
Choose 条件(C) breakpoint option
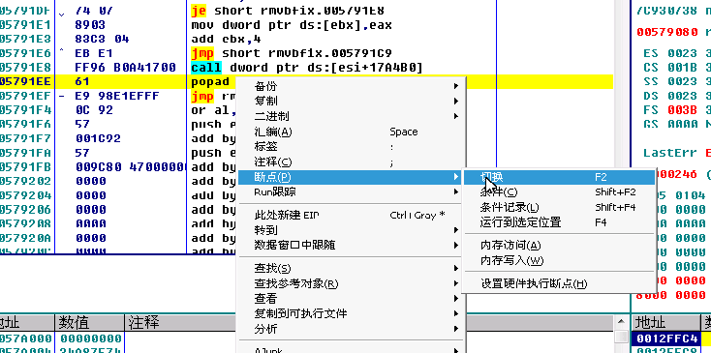[x=559, y=192]
